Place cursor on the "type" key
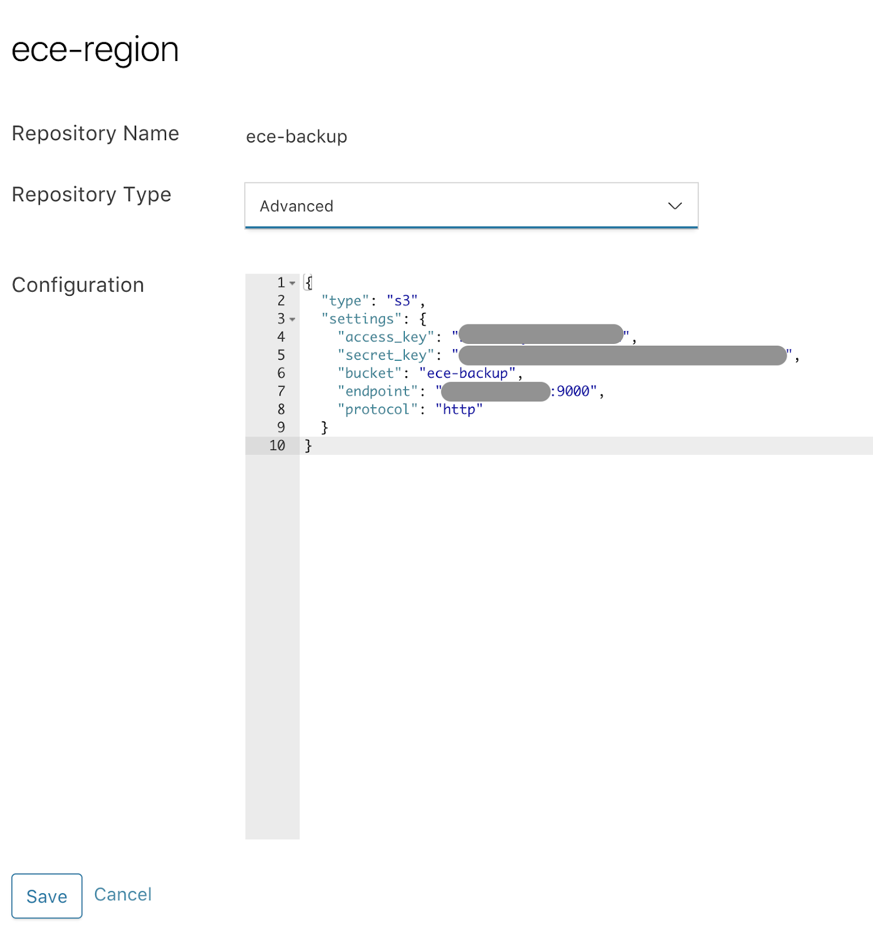873x939 pixels. (x=345, y=301)
